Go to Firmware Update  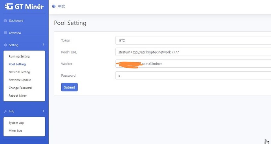(20, 80)
